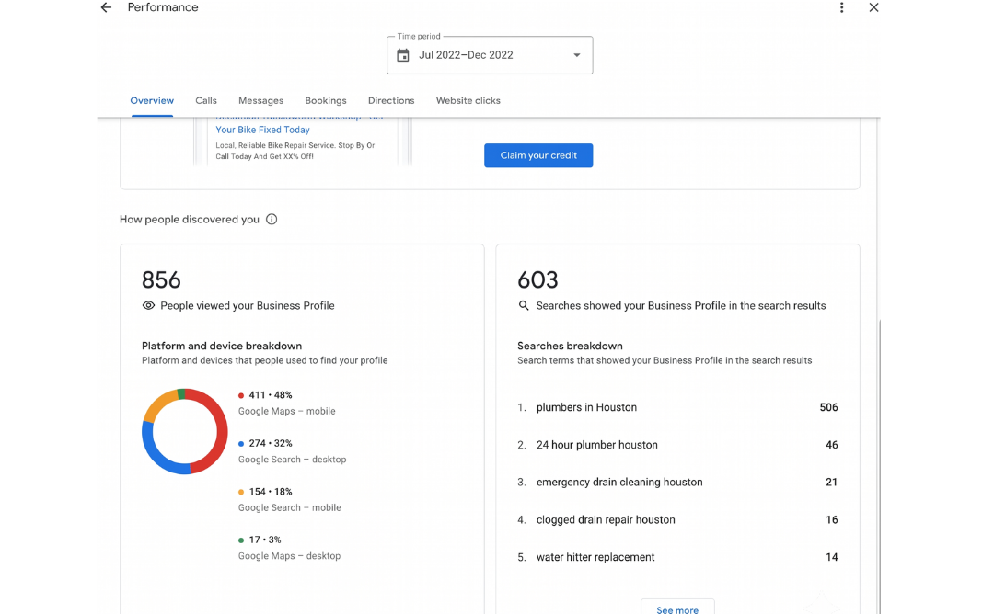Click the magnifier icon by searches count
994x614 pixels.
coord(524,305)
